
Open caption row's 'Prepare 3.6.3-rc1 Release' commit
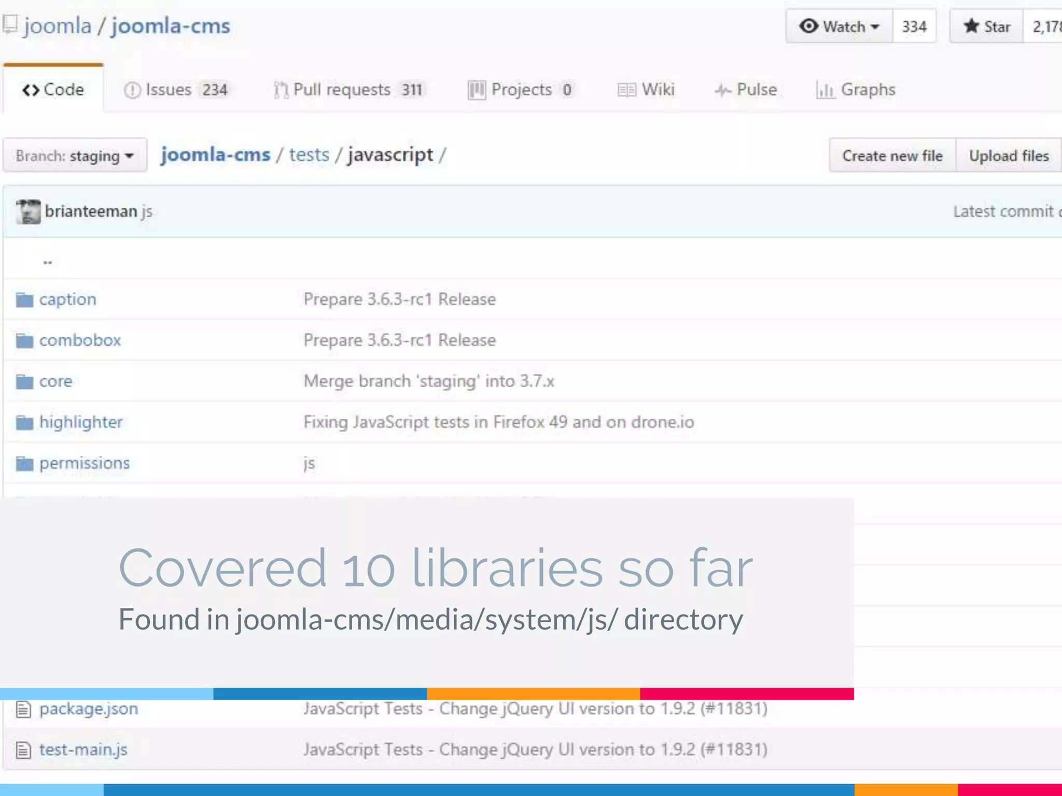[x=400, y=300]
